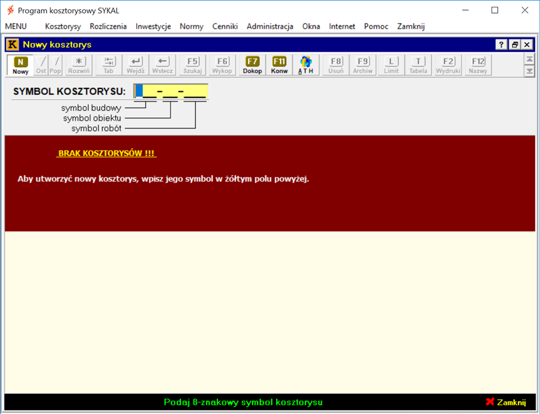
Task: Click the help question mark button
Action: tap(501, 44)
